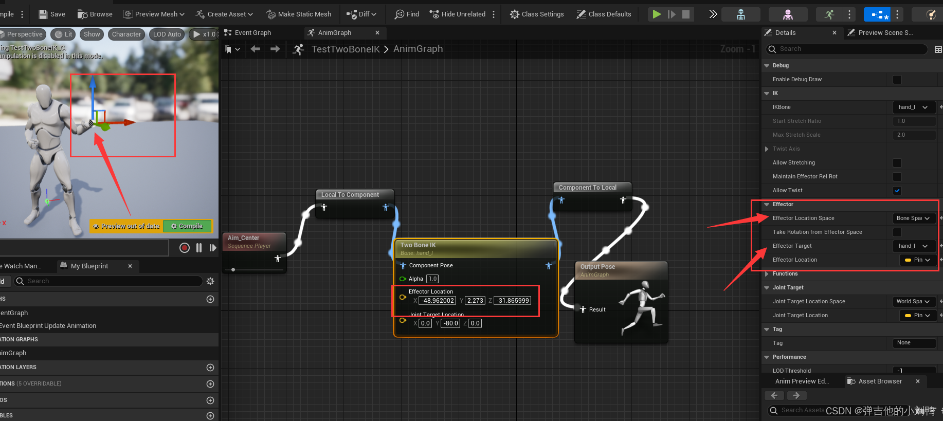
Task: Click the Find icon in toolbar
Action: (400, 14)
